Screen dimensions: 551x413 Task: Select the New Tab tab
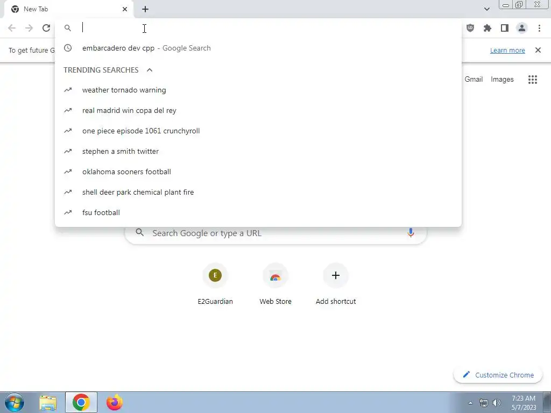click(68, 9)
